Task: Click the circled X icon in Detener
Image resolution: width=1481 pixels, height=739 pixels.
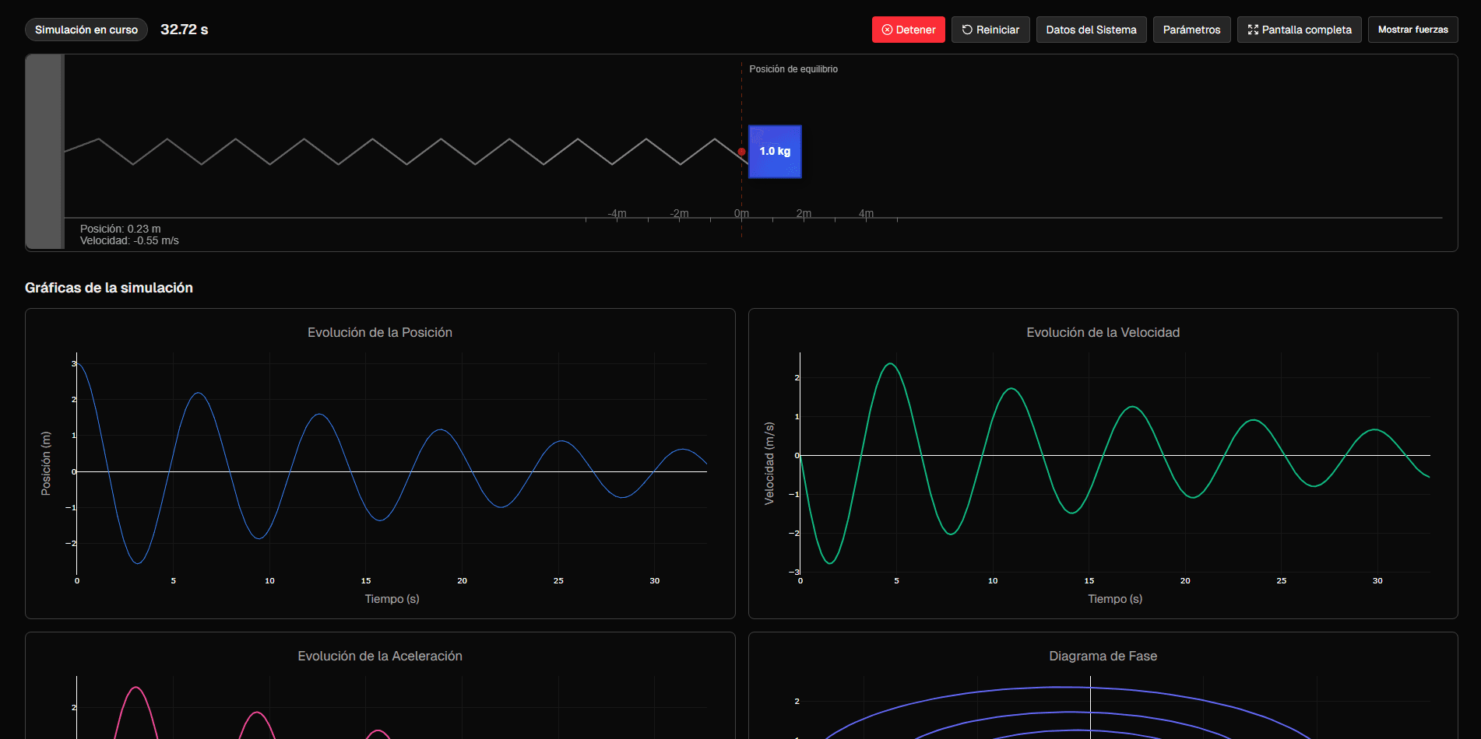Action: click(x=887, y=30)
